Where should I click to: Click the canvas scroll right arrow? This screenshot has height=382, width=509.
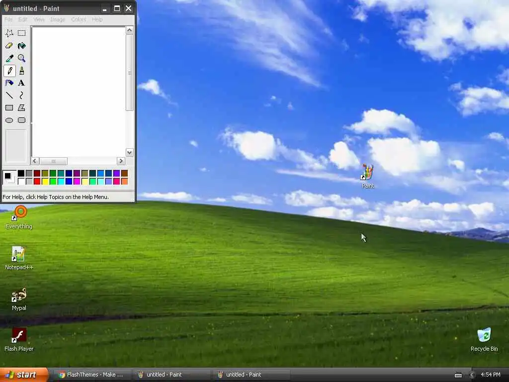pyautogui.click(x=121, y=161)
